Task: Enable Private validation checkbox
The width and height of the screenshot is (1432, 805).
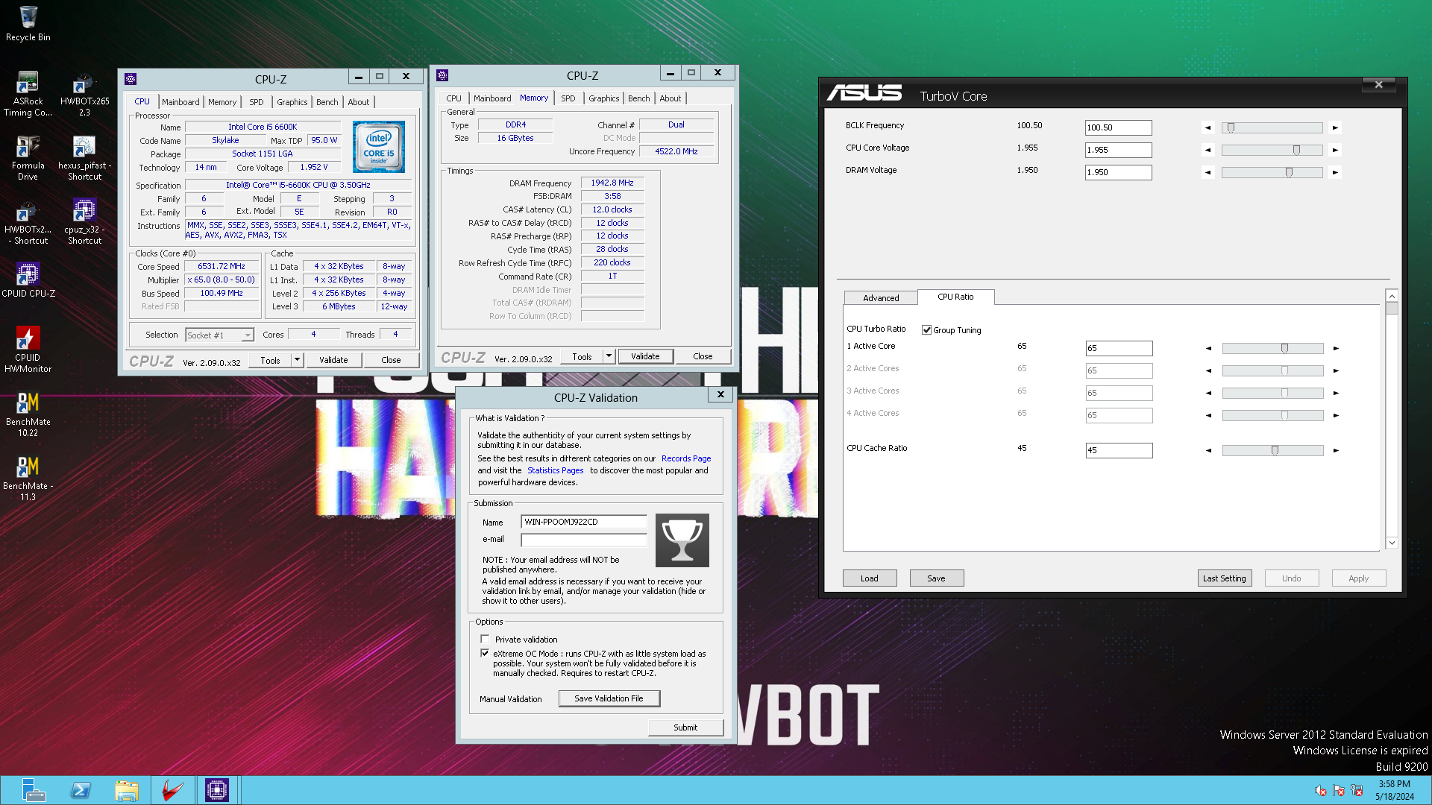Action: (x=485, y=640)
